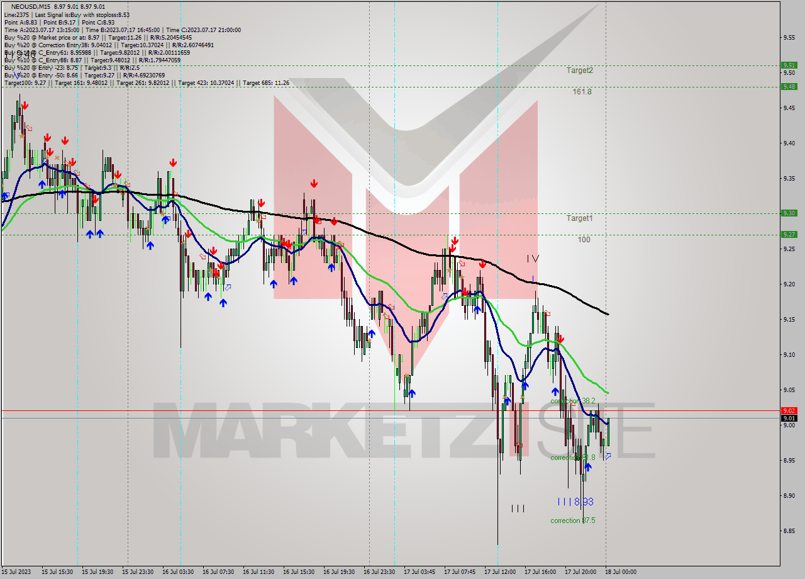Click the green 9.48 price tag
The height and width of the screenshot is (579, 805).
[x=789, y=87]
